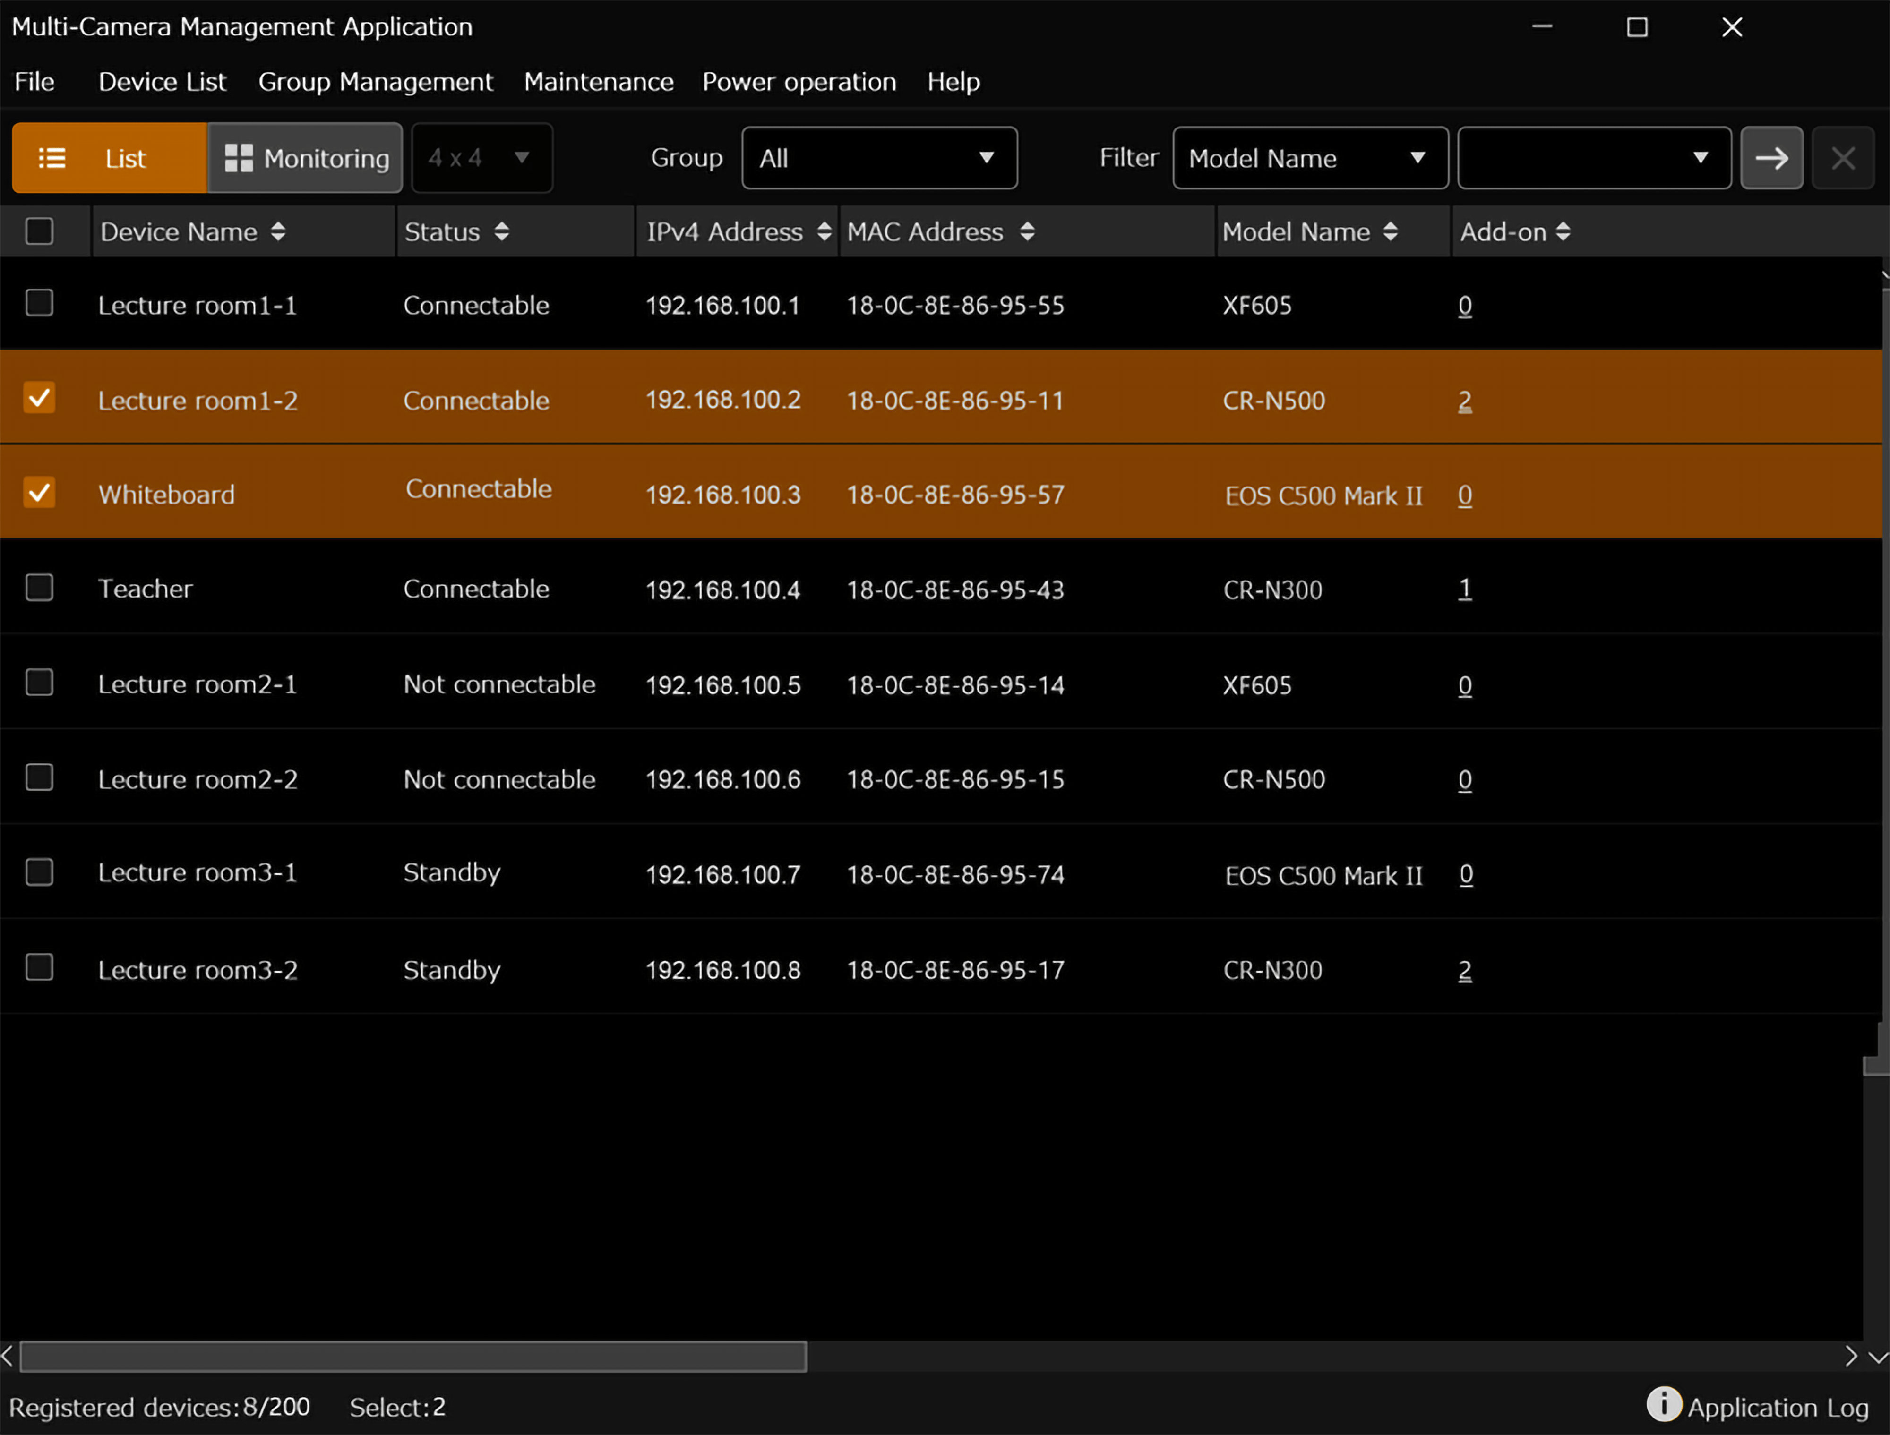Sort by Status column arrows

pyautogui.click(x=501, y=231)
